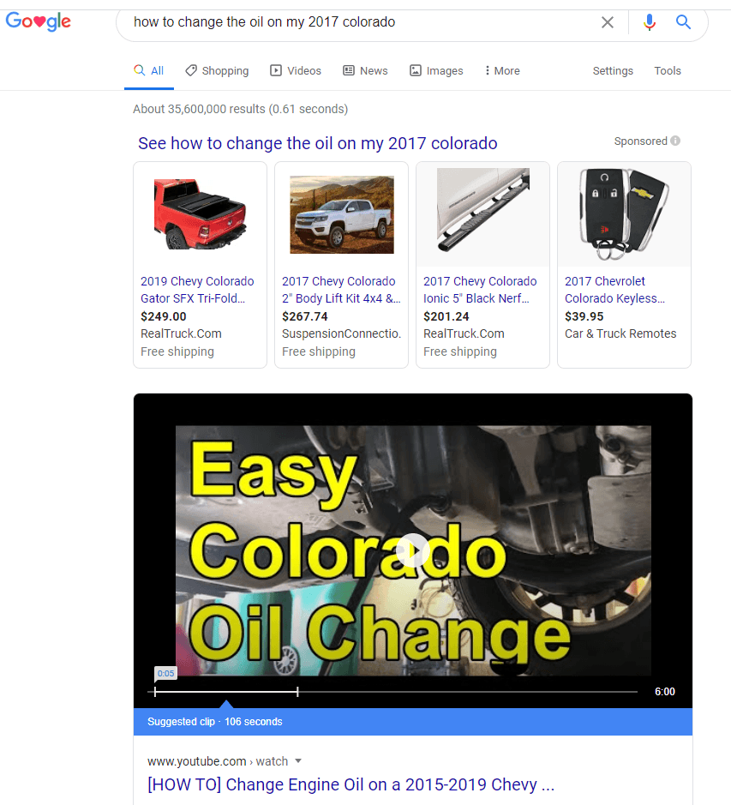The width and height of the screenshot is (731, 805).
Task: Click SuspensionConnectio. seller name
Action: (341, 333)
